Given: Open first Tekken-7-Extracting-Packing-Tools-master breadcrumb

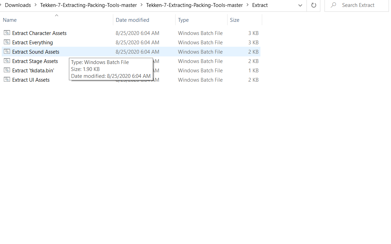Looking at the screenshot, I should (89, 5).
